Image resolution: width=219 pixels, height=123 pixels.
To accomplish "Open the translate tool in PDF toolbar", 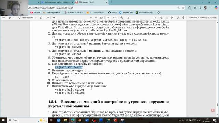I will click(x=54, y=18).
